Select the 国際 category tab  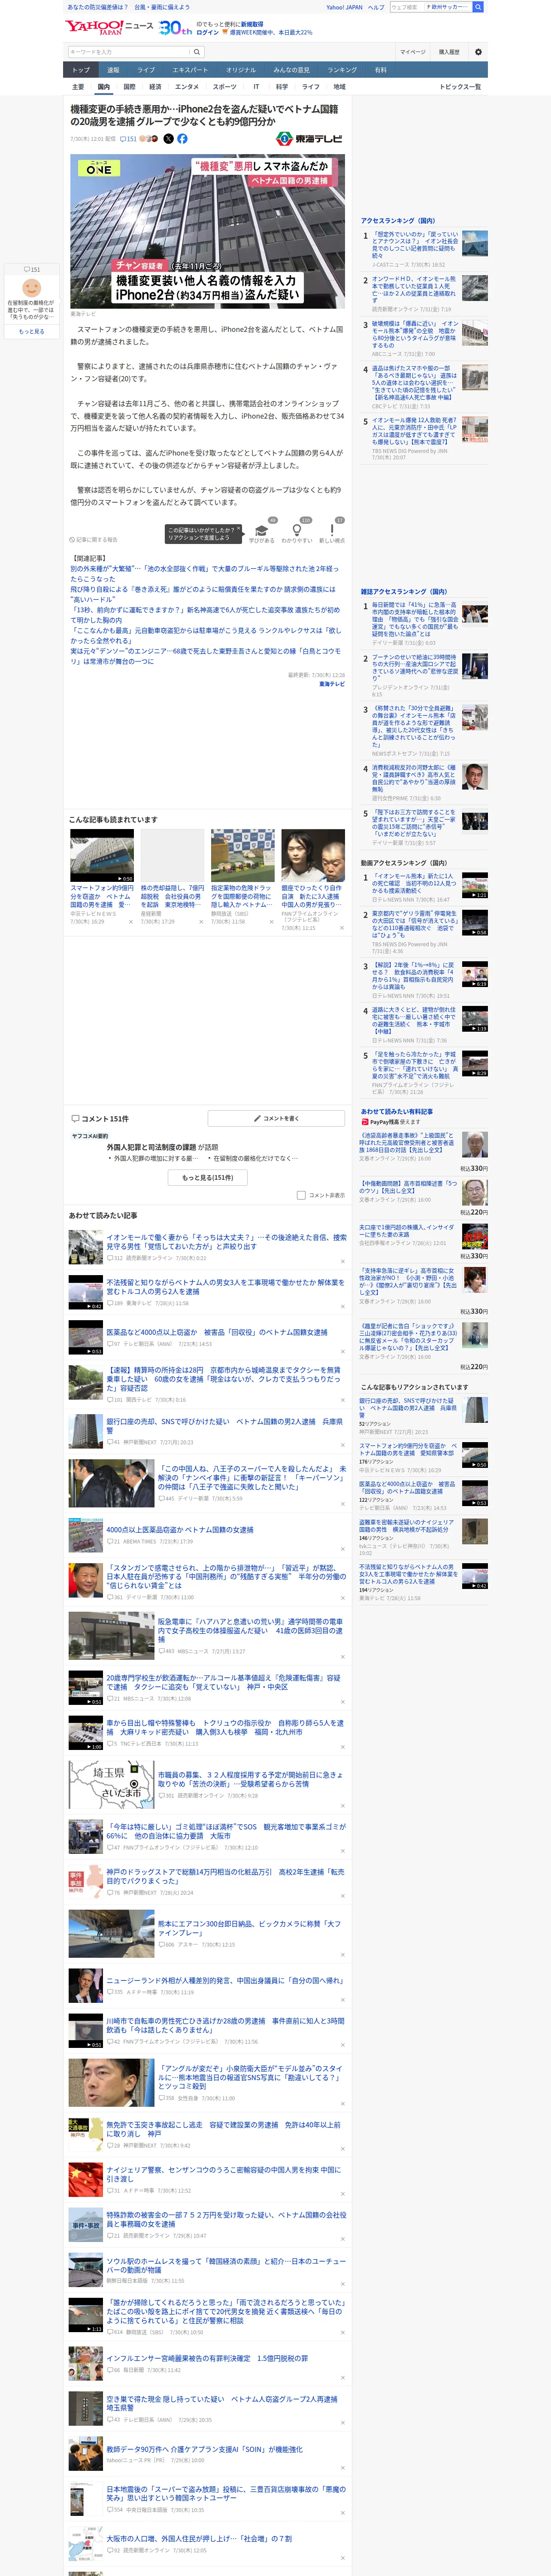tap(129, 87)
